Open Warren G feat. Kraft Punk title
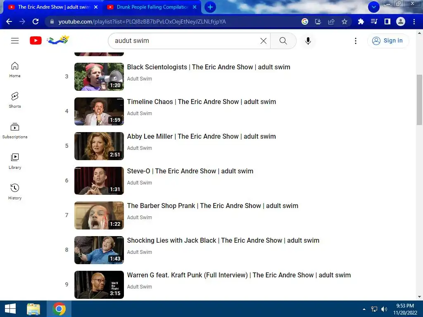423x317 pixels. pyautogui.click(x=239, y=275)
